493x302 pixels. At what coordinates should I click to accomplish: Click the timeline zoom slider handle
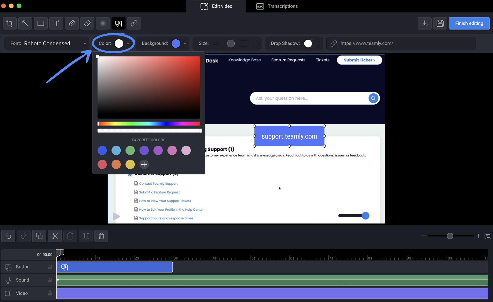450,236
